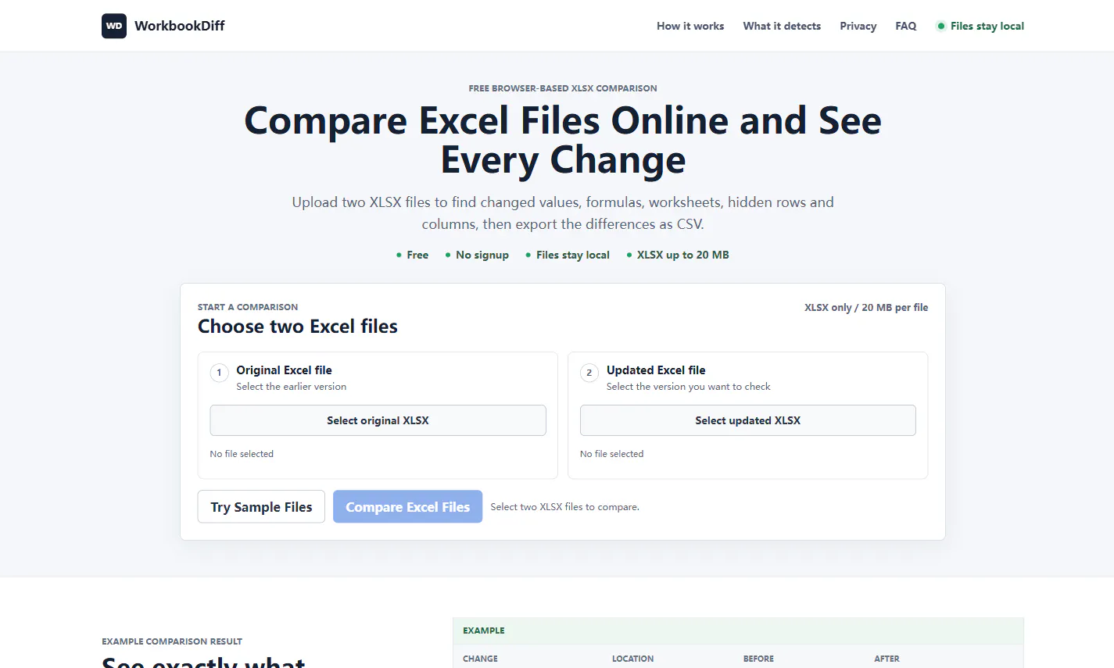Screen dimensions: 1114x668
Task: Click the step 2 circle badge
Action: 589,373
